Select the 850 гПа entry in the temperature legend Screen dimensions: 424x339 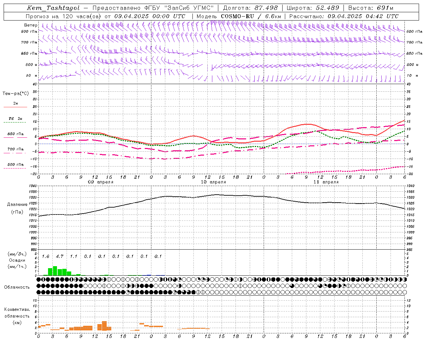(x=16, y=134)
